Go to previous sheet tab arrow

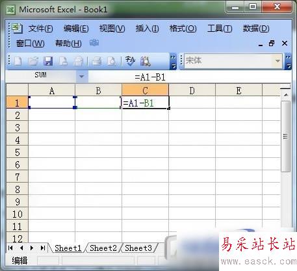(21, 248)
